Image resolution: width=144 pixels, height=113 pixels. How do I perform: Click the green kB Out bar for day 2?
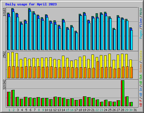13,98
